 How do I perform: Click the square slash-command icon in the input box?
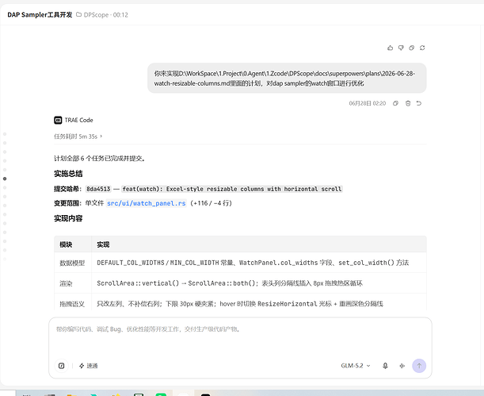pos(62,366)
